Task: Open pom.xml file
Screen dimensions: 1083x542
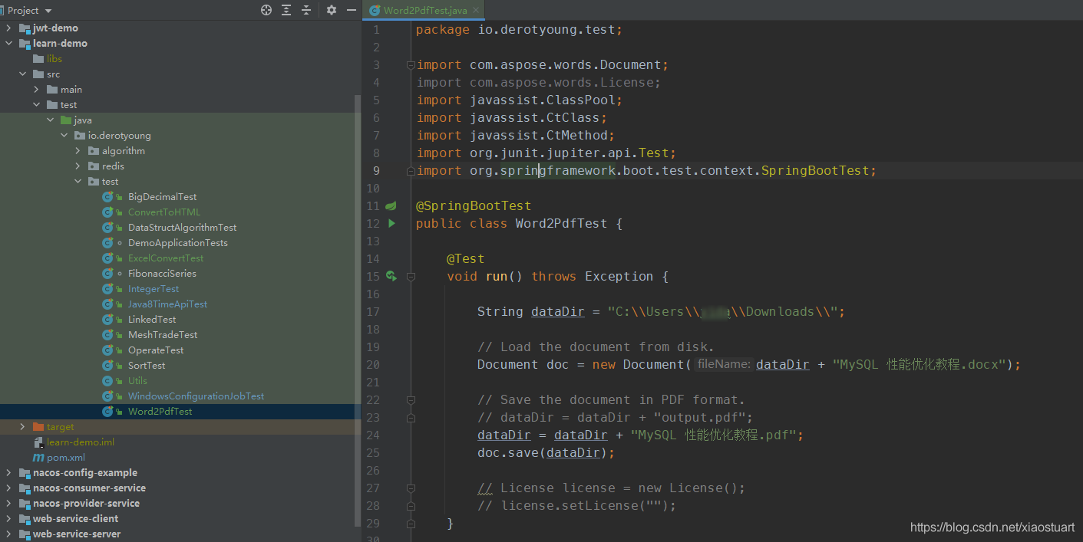Action: (x=66, y=458)
